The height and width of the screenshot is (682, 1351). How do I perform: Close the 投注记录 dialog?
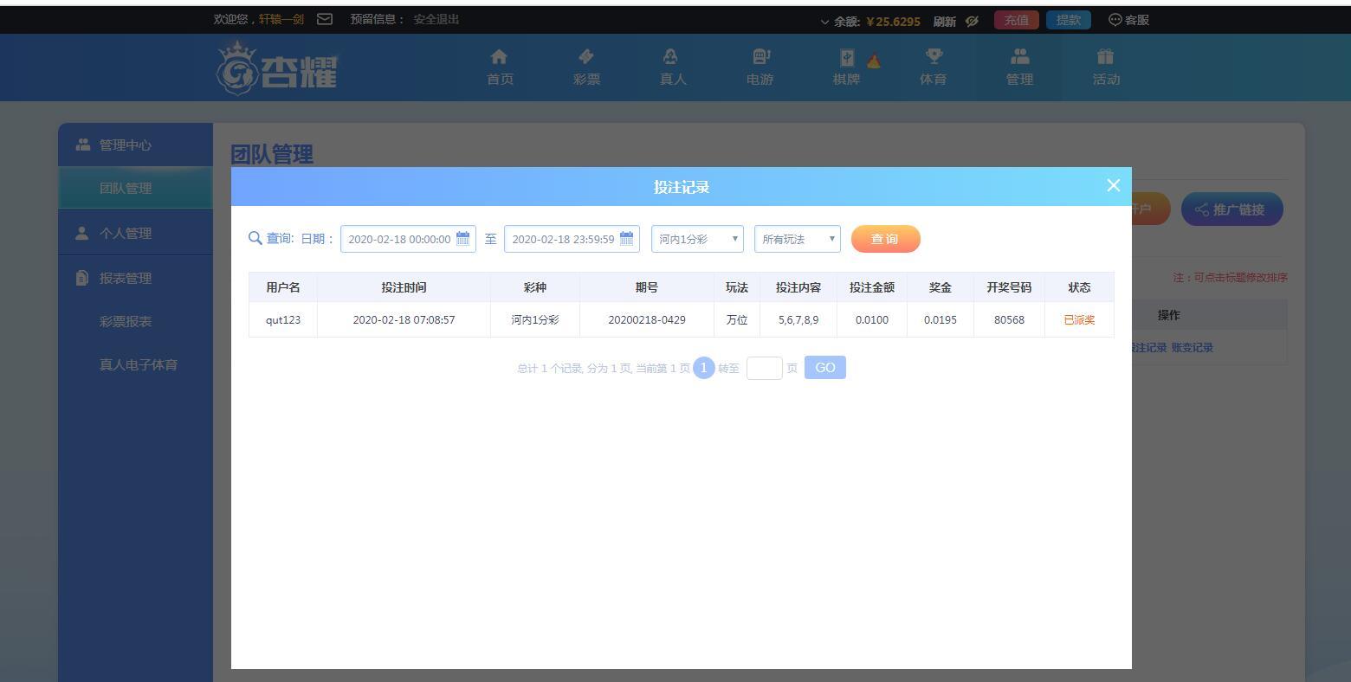[1114, 185]
